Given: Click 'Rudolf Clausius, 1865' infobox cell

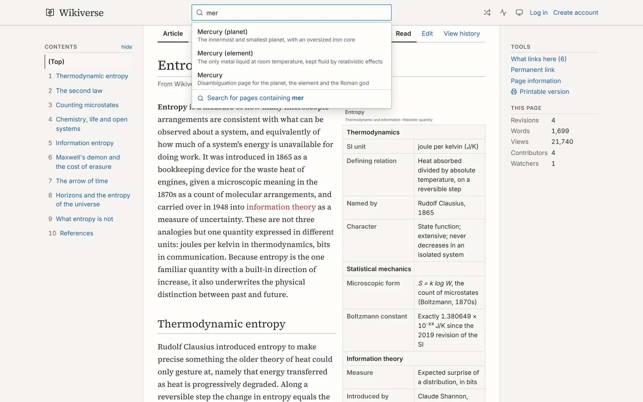Looking at the screenshot, I should [x=449, y=208].
